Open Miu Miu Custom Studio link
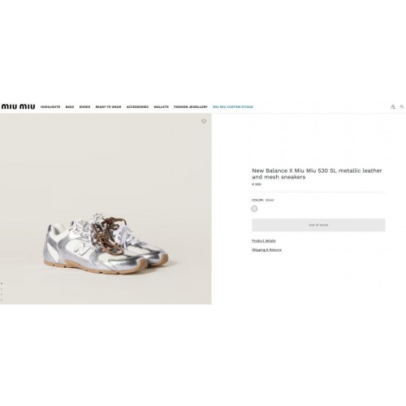406x406 pixels. tap(233, 107)
